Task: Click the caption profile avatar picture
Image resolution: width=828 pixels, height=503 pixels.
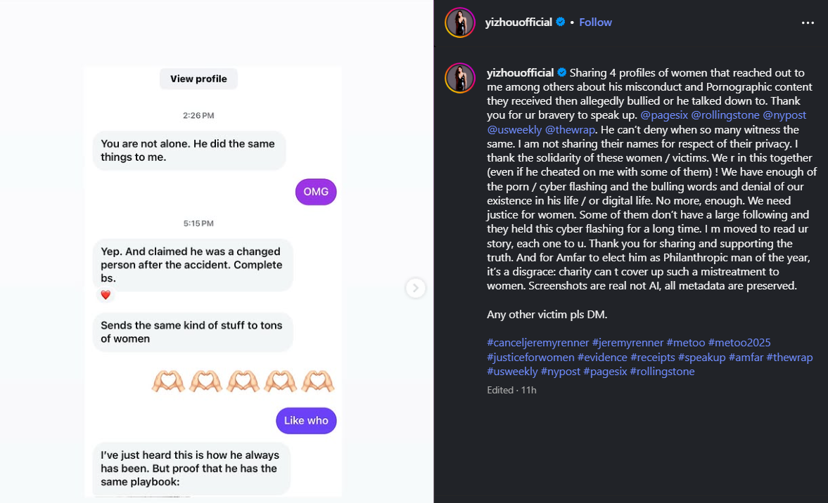Action: [x=460, y=77]
